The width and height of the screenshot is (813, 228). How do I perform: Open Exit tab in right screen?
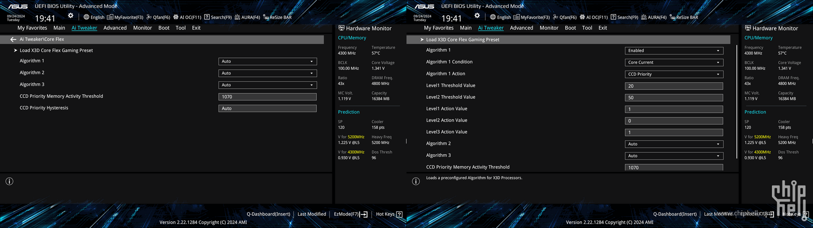603,28
